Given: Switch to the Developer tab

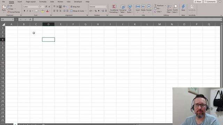Looking at the screenshot, I should click(x=78, y=2).
